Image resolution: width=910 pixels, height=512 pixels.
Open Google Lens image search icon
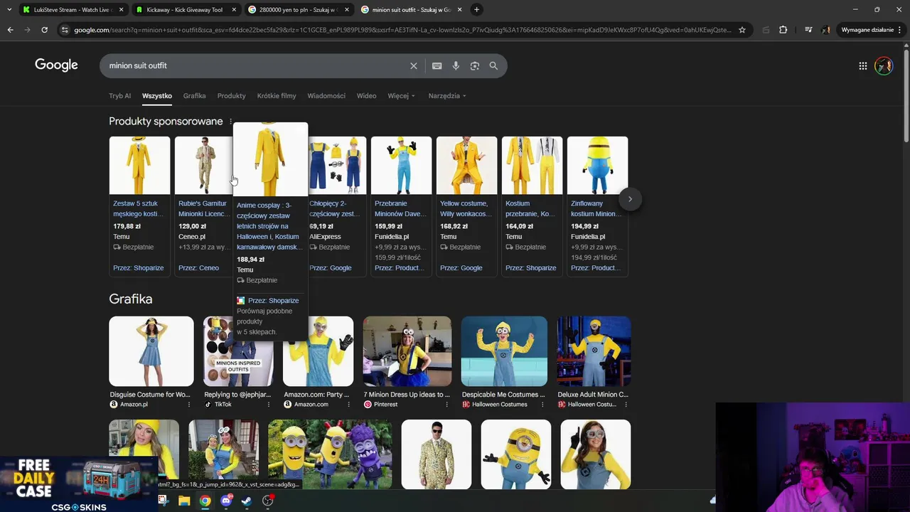click(474, 65)
